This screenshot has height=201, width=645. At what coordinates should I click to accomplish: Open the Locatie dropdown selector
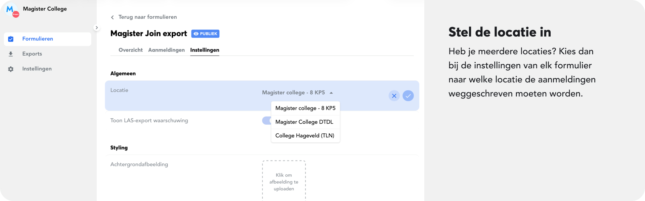[297, 93]
